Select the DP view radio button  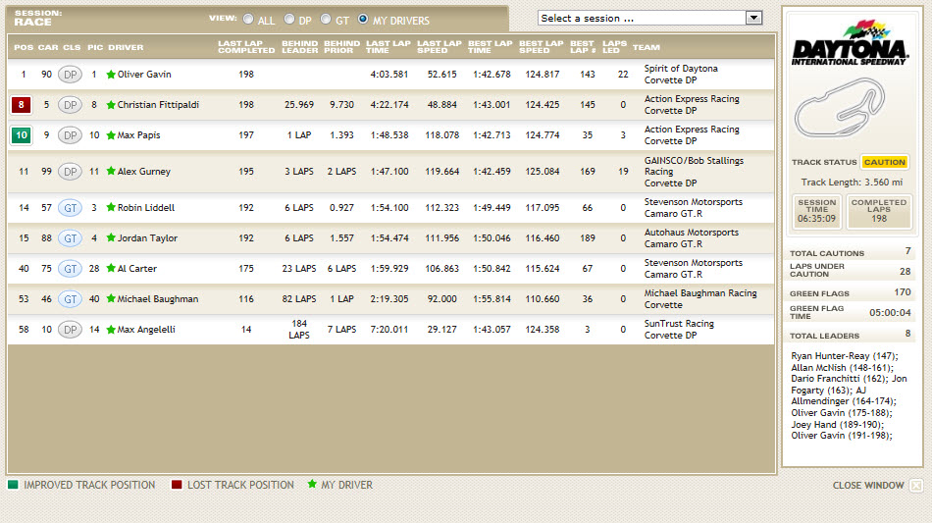pos(289,19)
